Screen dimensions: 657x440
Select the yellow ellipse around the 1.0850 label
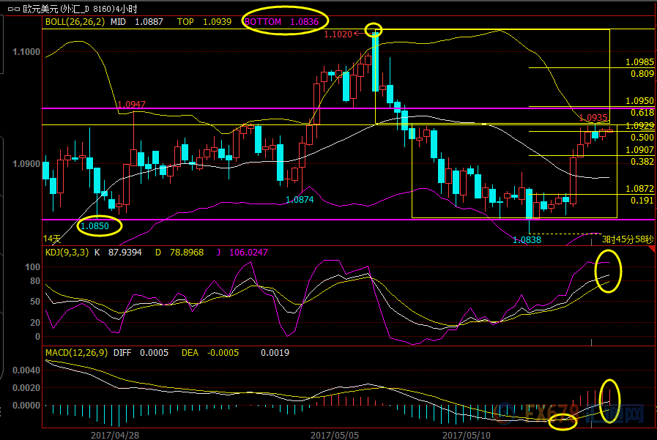100,226
